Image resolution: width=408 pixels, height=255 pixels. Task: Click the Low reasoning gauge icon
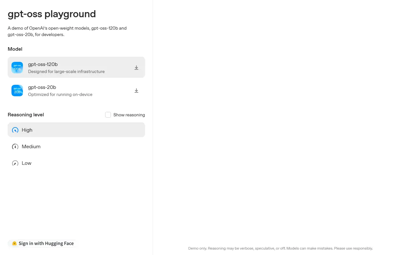pos(15,163)
